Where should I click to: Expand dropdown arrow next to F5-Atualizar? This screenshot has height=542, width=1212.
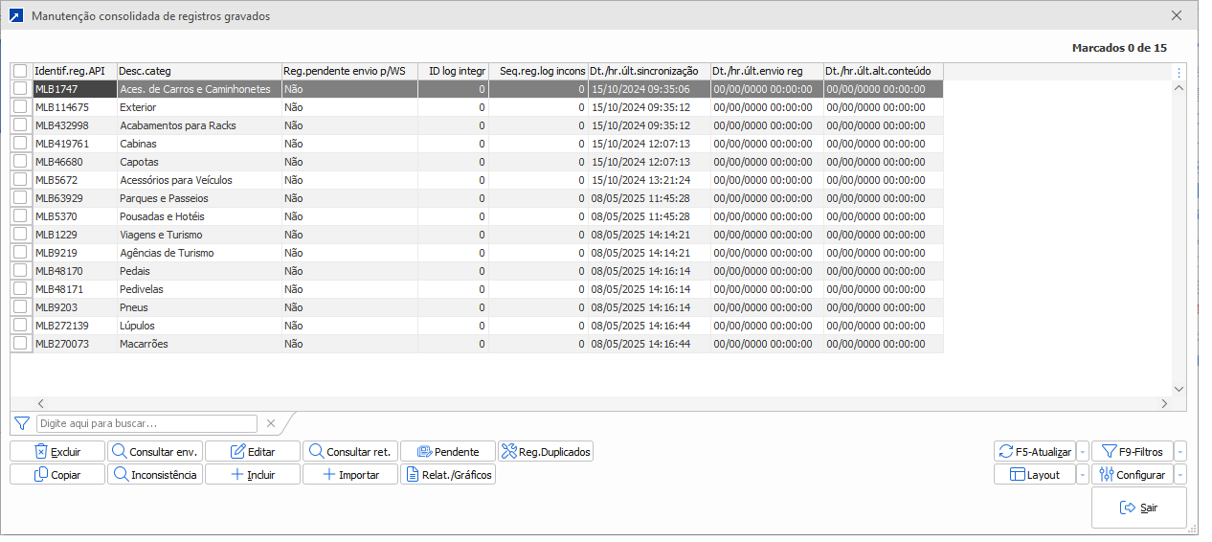click(x=1083, y=451)
